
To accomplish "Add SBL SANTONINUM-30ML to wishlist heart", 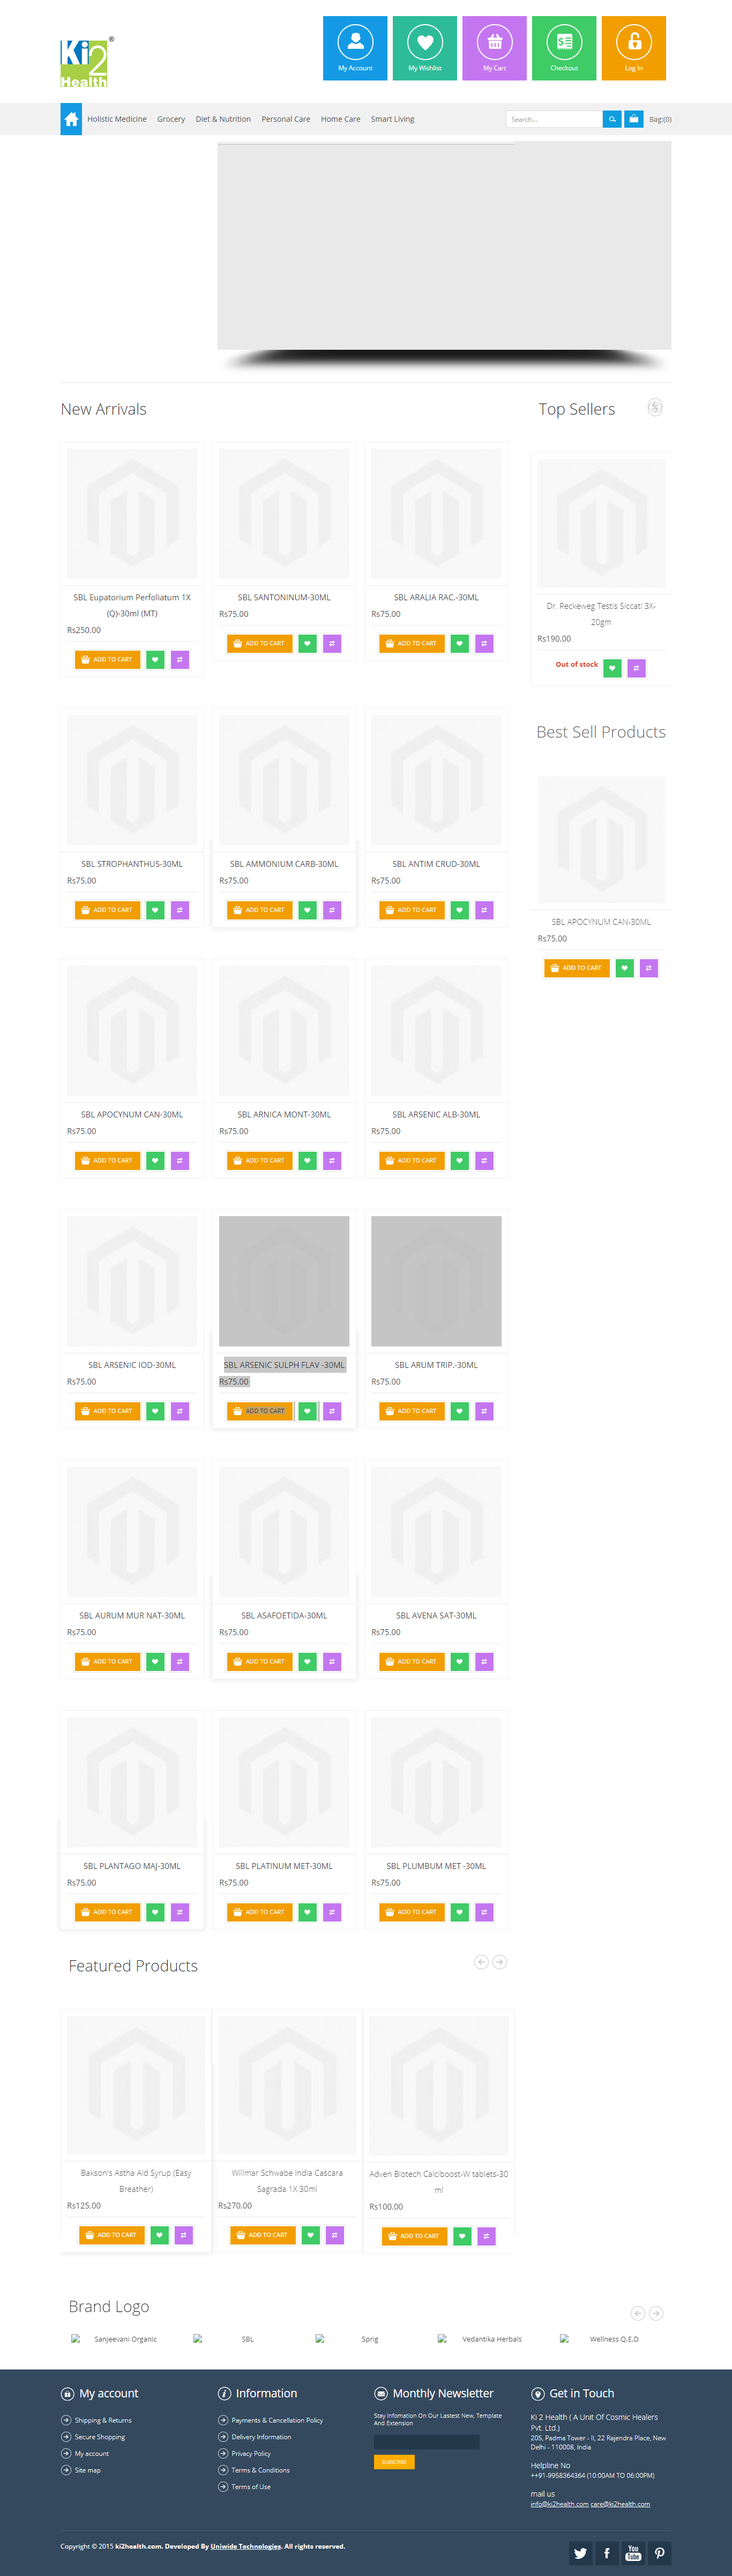I will pyautogui.click(x=308, y=643).
